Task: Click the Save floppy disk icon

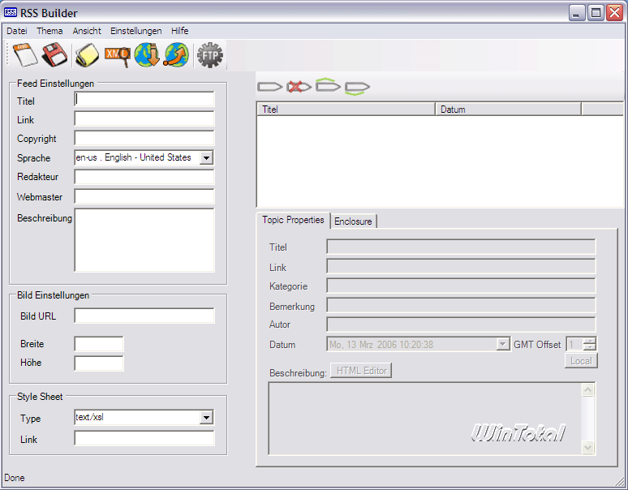Action: click(55, 54)
